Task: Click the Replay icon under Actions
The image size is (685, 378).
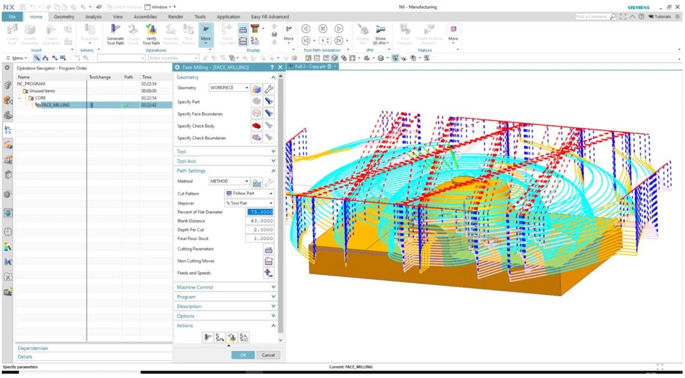Action: coord(220,337)
